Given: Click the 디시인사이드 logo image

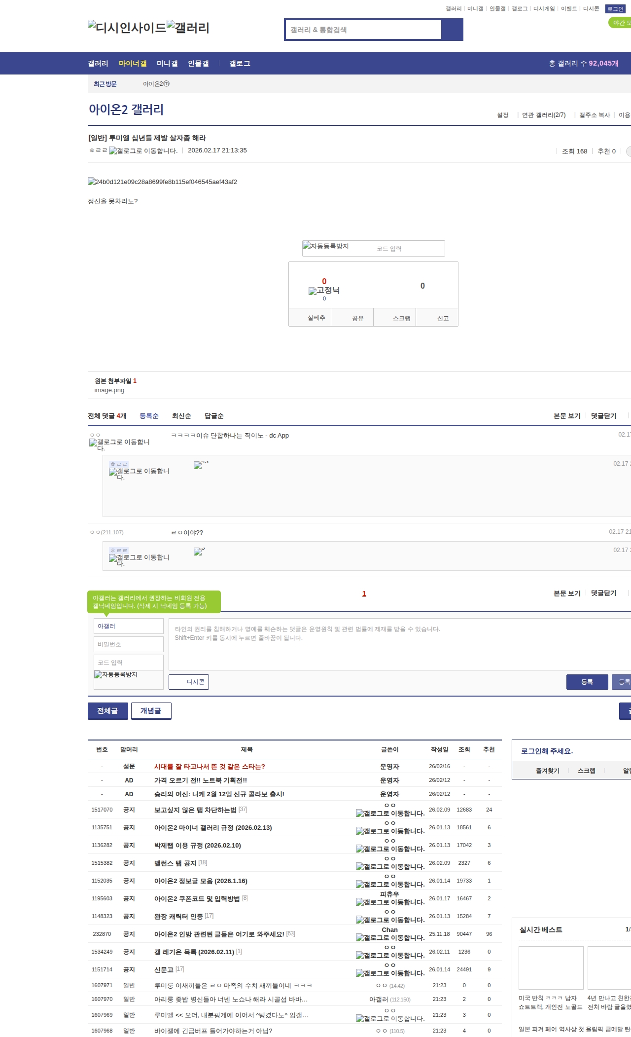Looking at the screenshot, I should pos(127,27).
